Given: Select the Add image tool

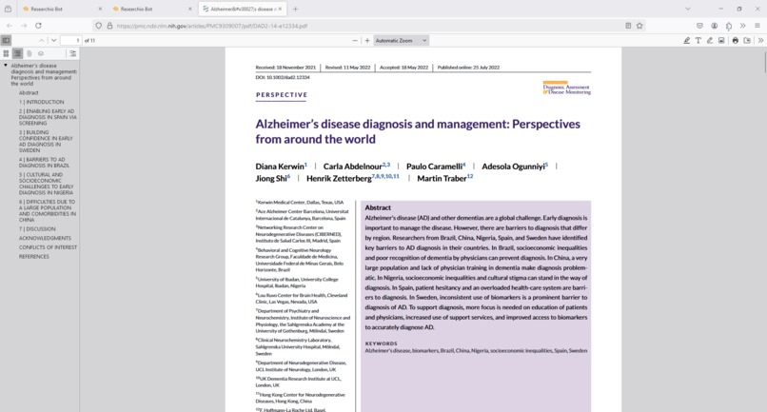Looking at the screenshot, I should (721, 41).
